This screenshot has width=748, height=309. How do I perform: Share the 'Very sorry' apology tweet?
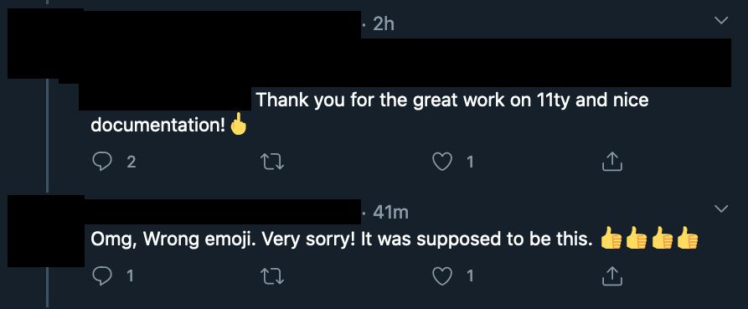(612, 276)
